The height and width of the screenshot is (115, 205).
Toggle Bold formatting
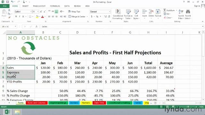pyautogui.click(x=16, y=17)
